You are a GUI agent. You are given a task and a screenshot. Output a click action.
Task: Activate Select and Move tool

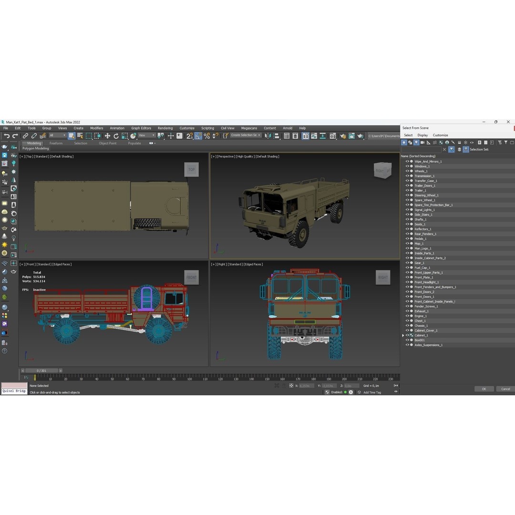click(x=107, y=136)
